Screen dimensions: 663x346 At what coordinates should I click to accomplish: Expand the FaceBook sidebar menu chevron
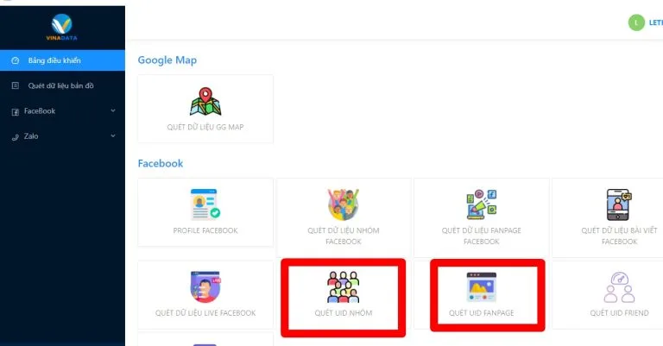(113, 110)
